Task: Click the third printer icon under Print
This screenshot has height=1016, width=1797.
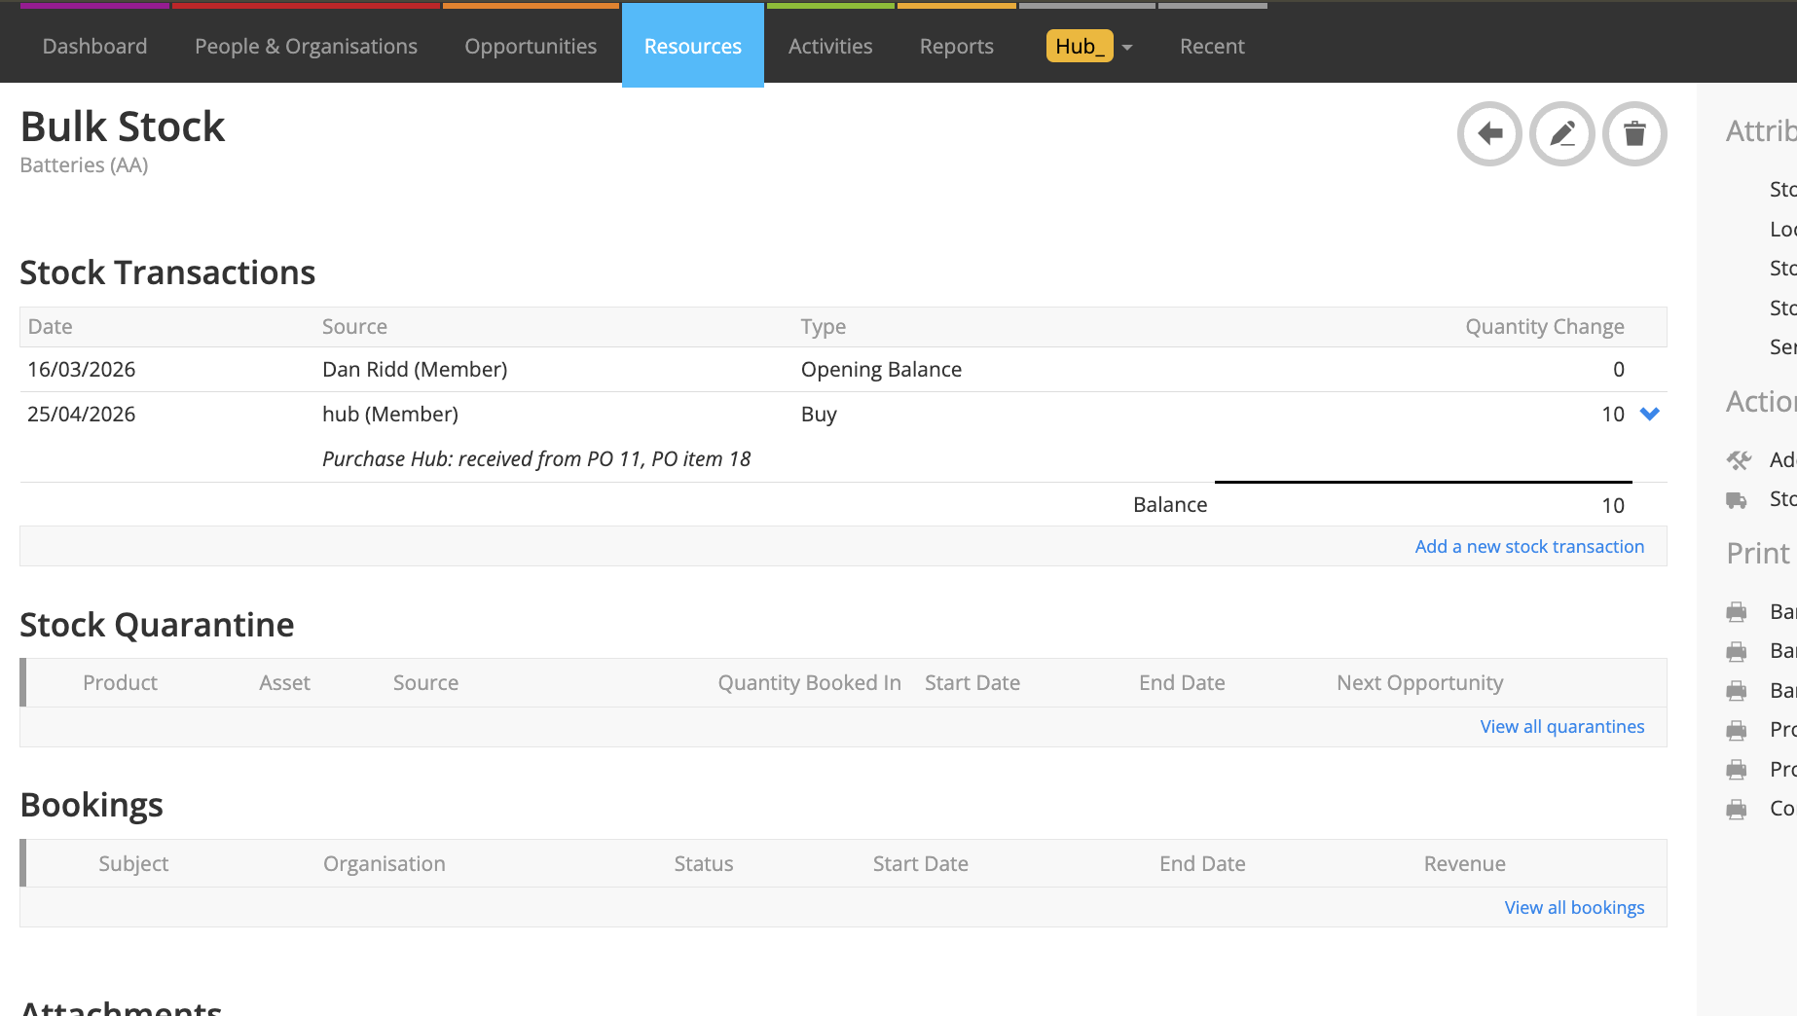Action: (1737, 690)
